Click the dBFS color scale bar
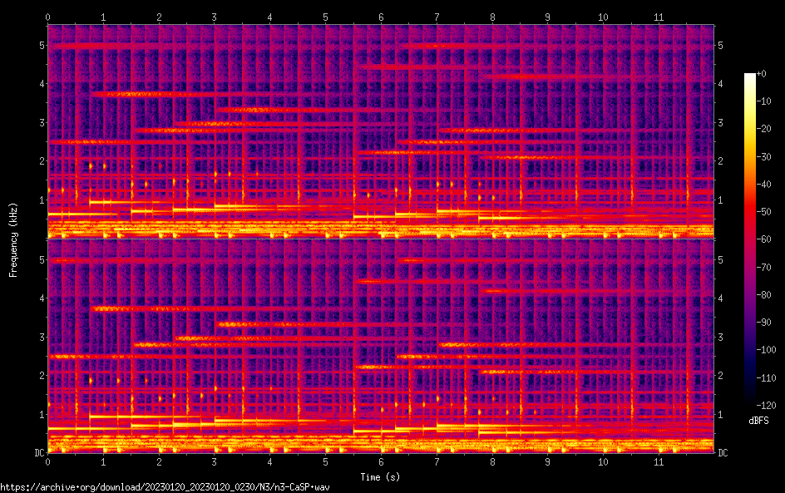The image size is (785, 493). (x=749, y=239)
